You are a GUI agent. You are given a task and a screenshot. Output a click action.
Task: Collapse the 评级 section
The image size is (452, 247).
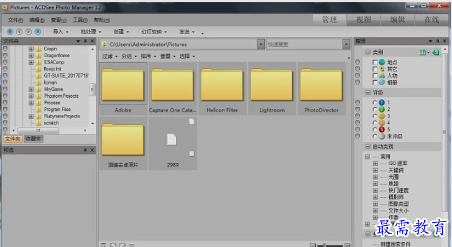tap(367, 93)
